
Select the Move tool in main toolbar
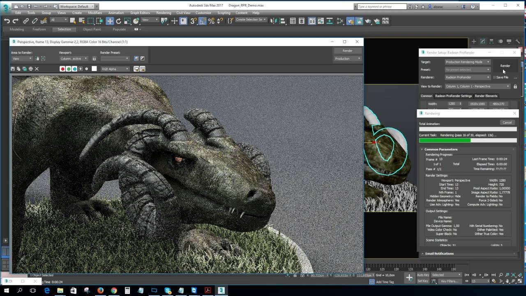tap(110, 21)
